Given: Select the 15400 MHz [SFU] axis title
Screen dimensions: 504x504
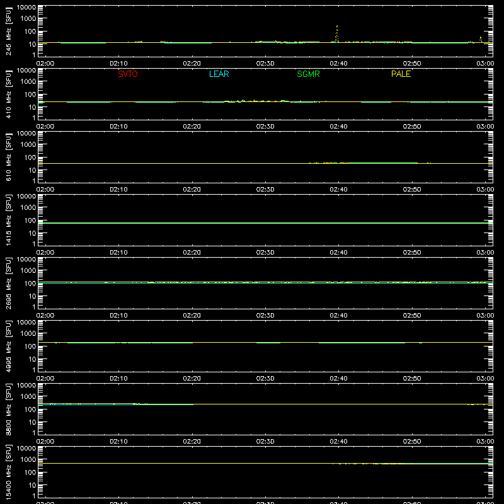Looking at the screenshot, I should coord(8,472).
